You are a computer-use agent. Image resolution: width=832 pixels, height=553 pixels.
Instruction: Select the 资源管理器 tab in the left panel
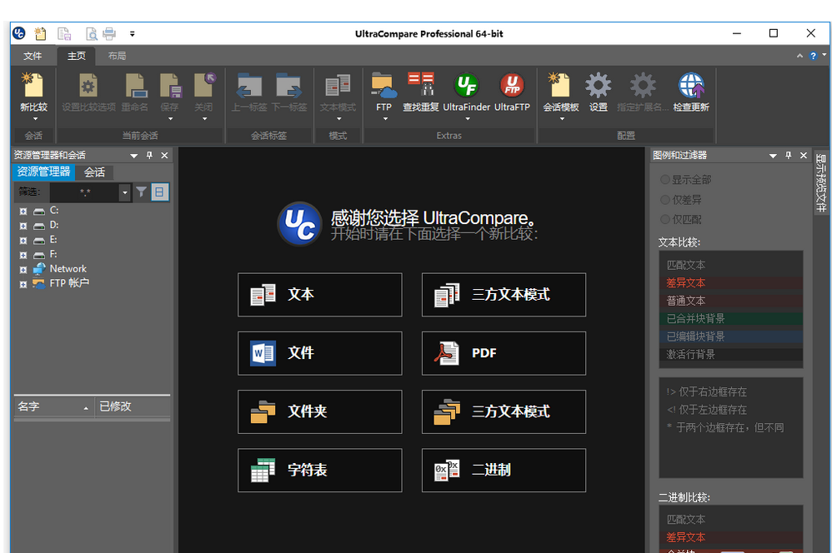click(43, 172)
